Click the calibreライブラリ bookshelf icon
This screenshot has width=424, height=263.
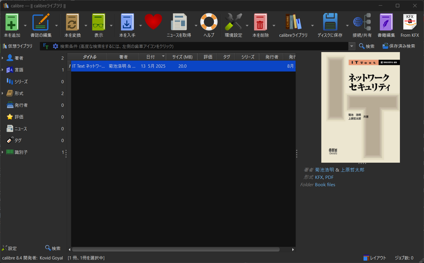point(293,22)
